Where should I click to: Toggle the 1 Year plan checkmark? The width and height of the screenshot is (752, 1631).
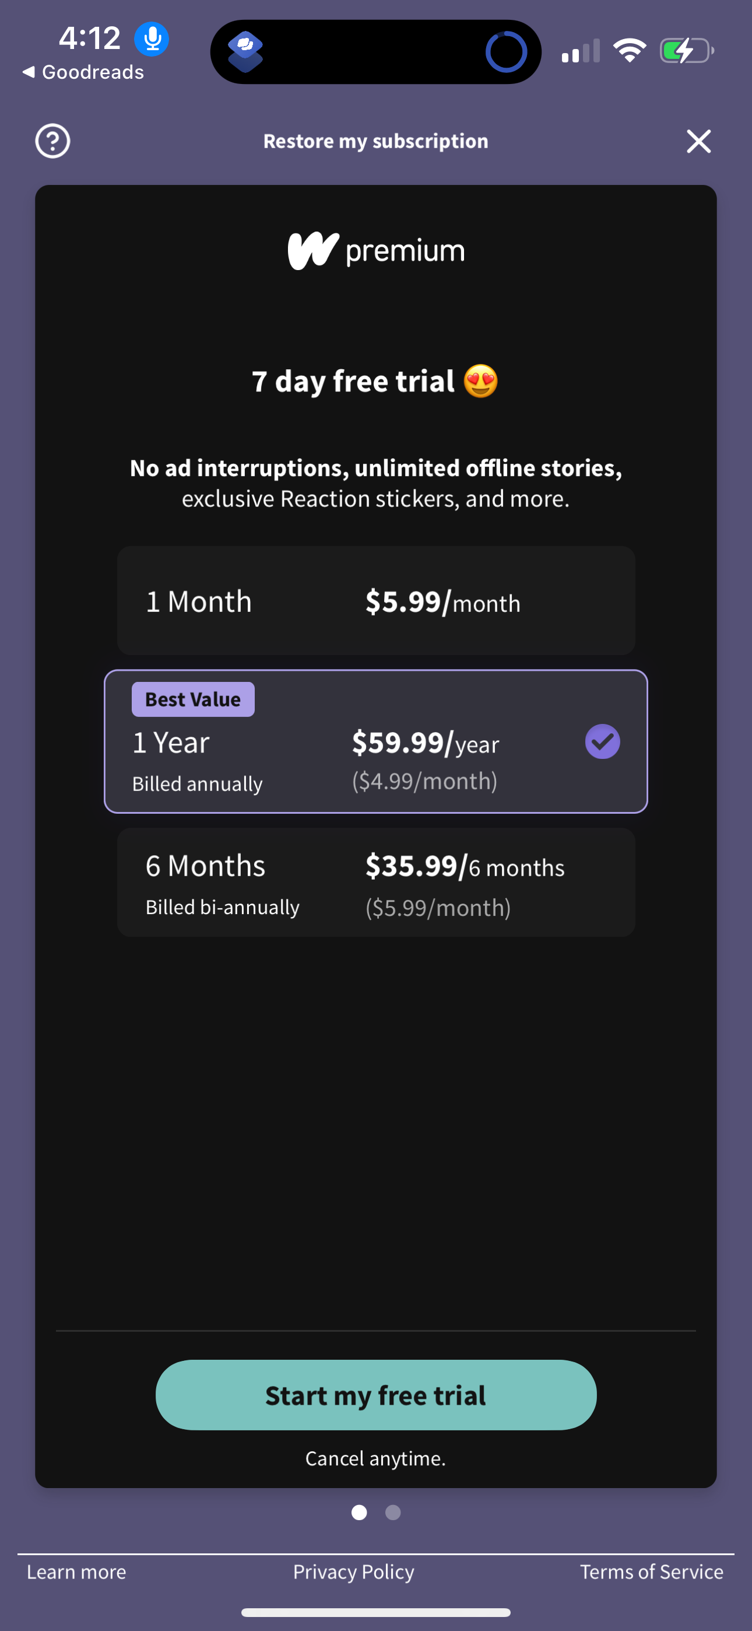point(602,741)
